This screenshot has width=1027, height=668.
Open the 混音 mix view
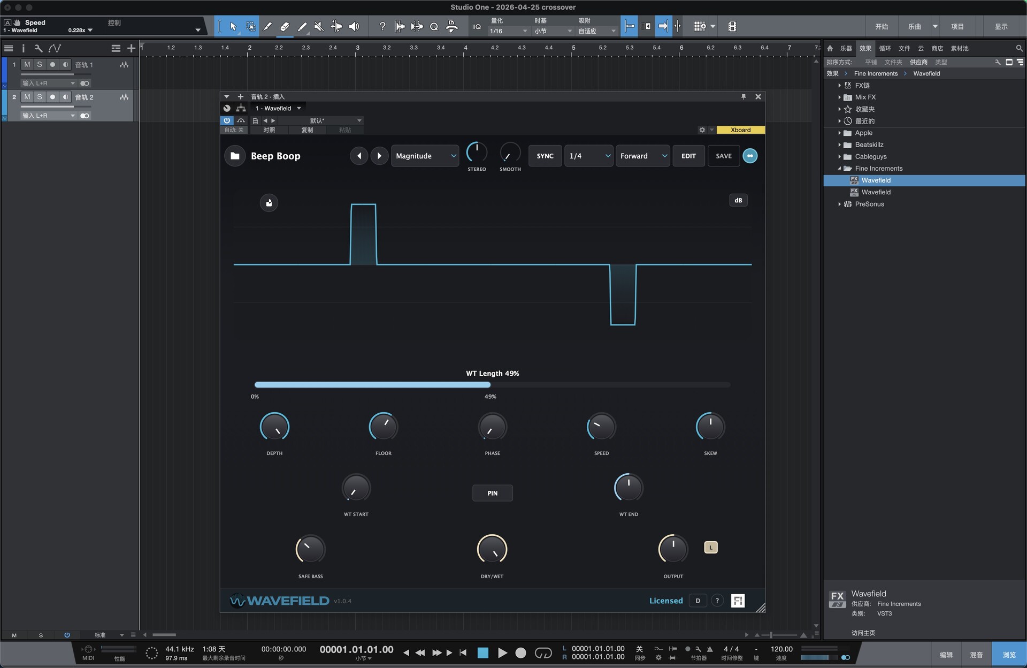tap(976, 655)
